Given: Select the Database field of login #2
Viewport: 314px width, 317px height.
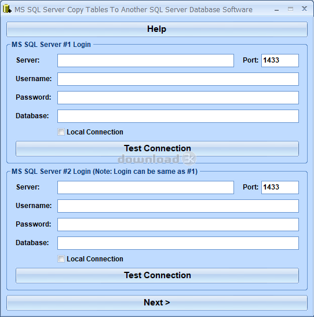Looking at the screenshot, I should (x=178, y=243).
